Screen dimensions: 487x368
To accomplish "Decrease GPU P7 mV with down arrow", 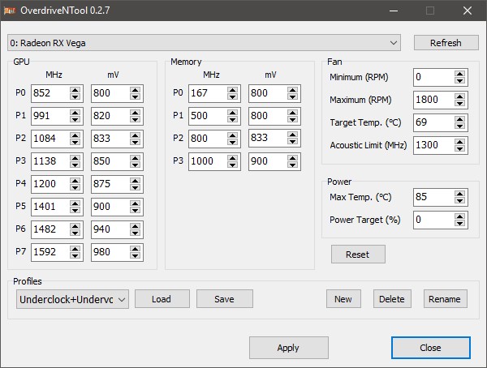I will [x=135, y=255].
